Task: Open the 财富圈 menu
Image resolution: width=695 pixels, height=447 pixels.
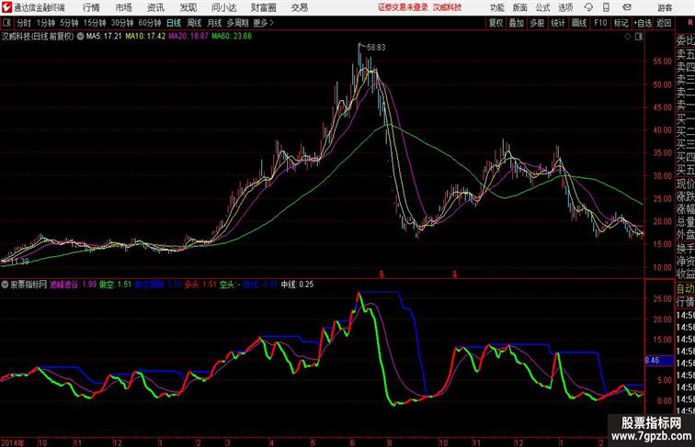Action: tap(264, 7)
